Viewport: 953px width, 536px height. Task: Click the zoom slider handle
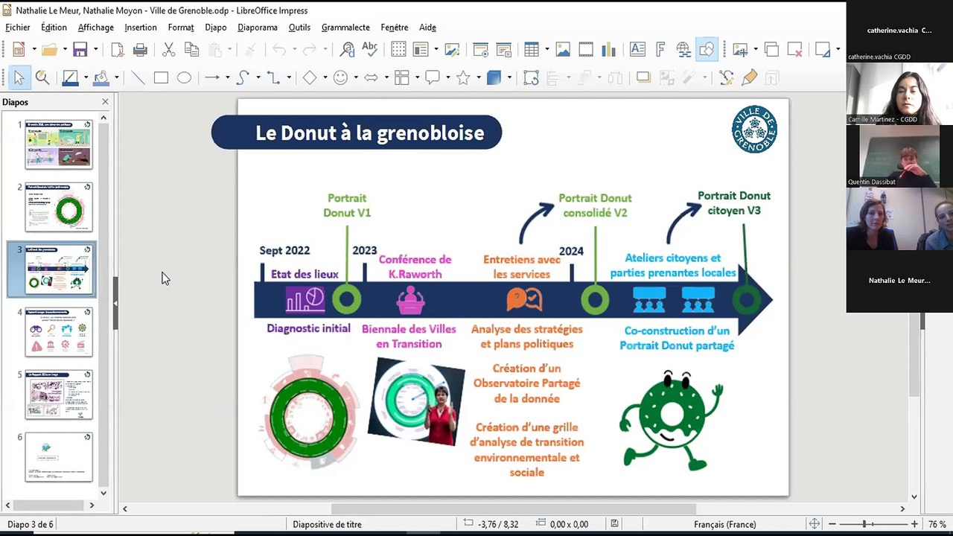tap(864, 524)
